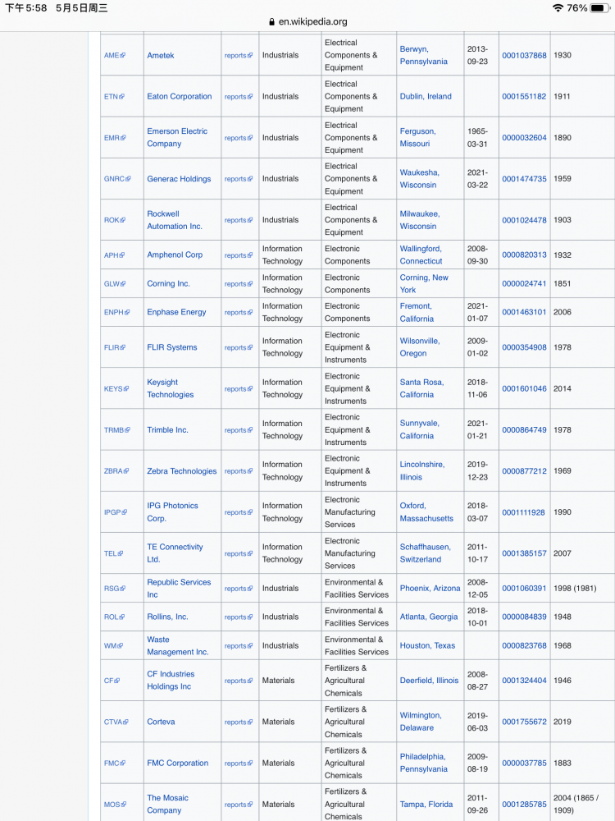Open Keysight Technologies company link
The width and height of the screenshot is (615, 821).
(171, 388)
